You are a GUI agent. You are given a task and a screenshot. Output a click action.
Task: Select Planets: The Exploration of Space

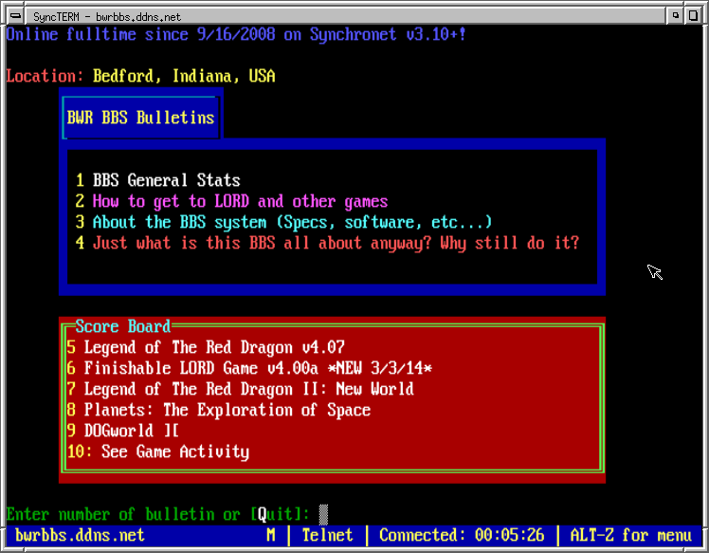pyautogui.click(x=219, y=410)
